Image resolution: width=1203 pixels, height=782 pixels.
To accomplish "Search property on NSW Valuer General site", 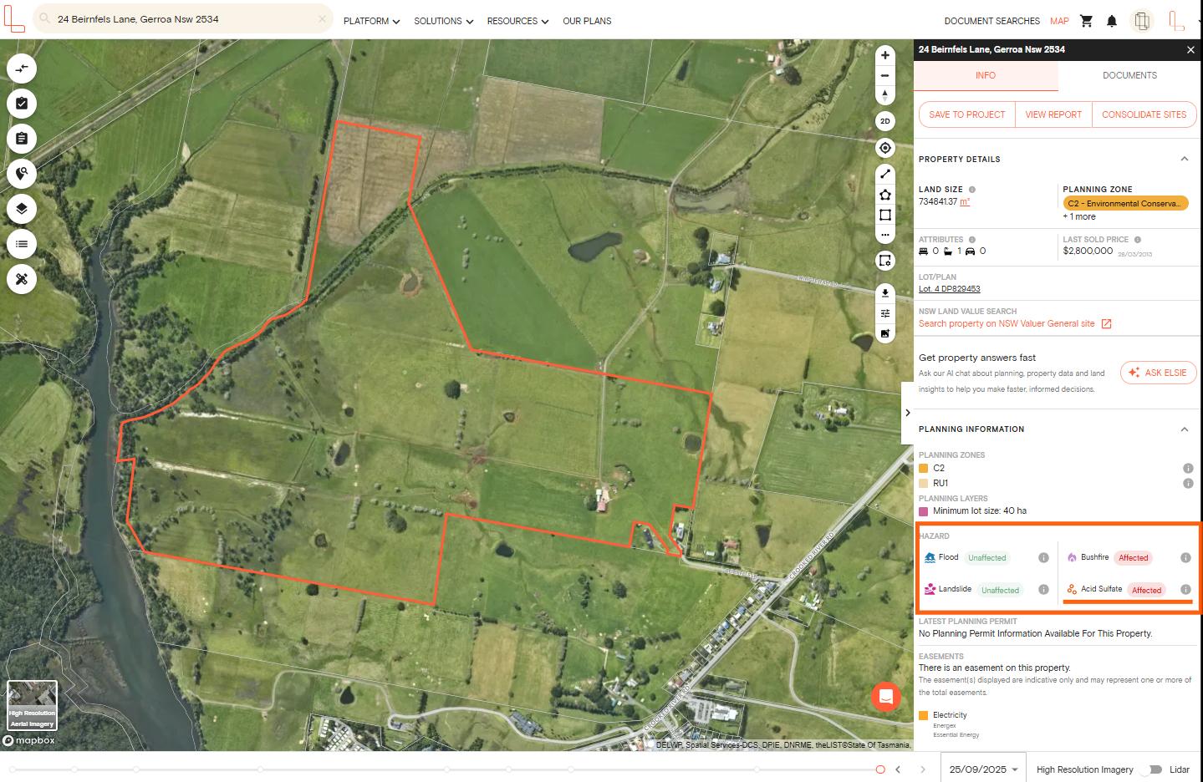I will pos(1007,324).
